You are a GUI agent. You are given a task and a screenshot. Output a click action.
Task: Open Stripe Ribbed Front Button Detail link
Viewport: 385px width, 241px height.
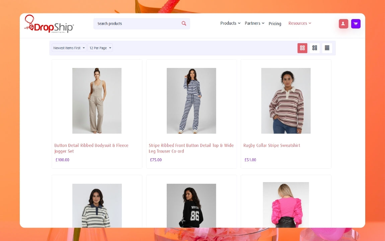click(191, 148)
